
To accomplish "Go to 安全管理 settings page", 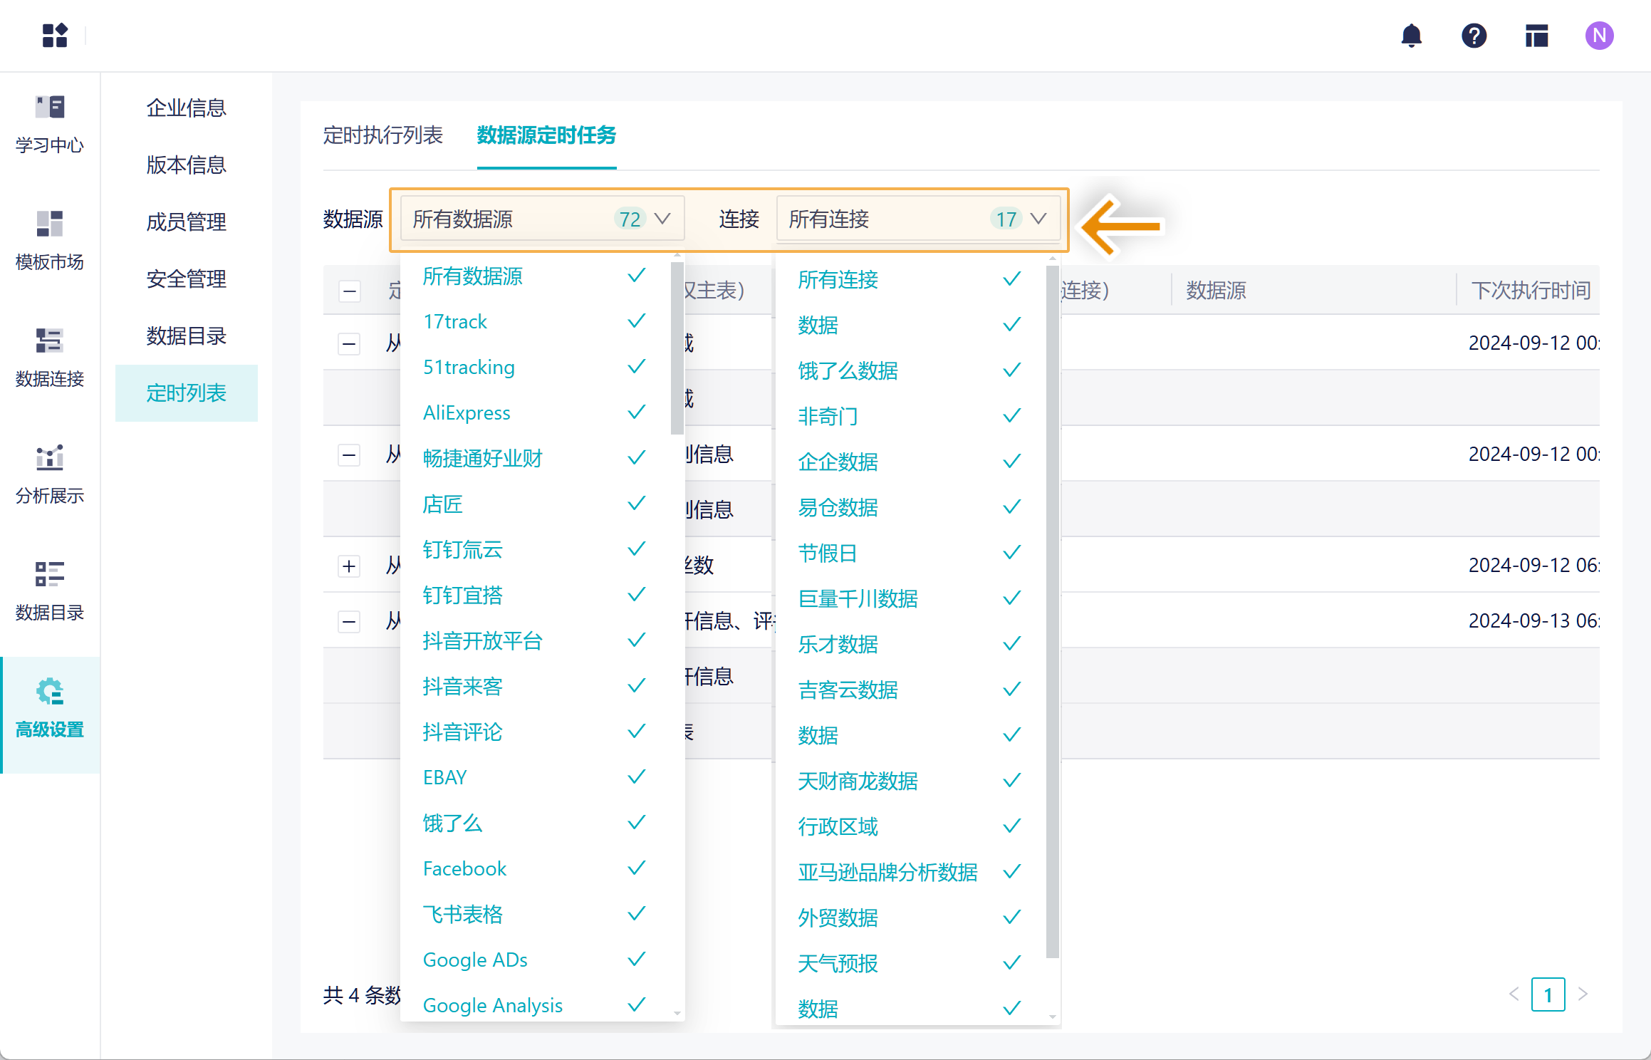I will 186,279.
